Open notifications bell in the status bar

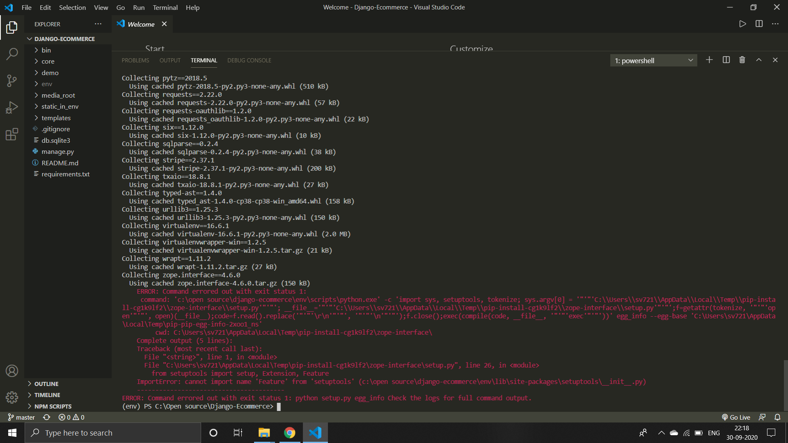coord(778,417)
